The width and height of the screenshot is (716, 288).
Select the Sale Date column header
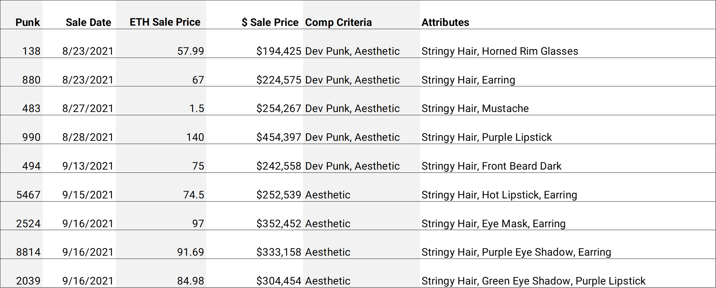(x=79, y=15)
